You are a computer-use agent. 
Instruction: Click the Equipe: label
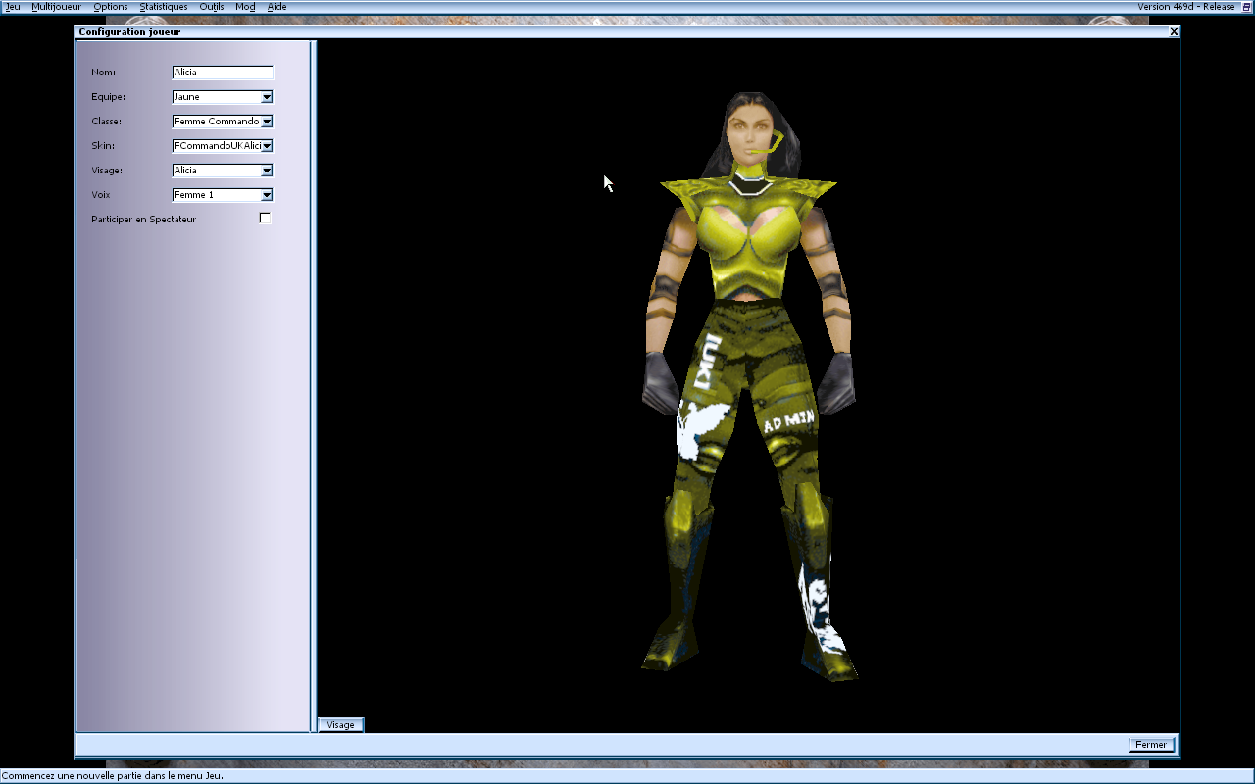point(108,97)
